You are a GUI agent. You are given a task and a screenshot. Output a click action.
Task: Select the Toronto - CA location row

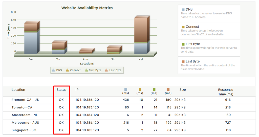point(129,107)
